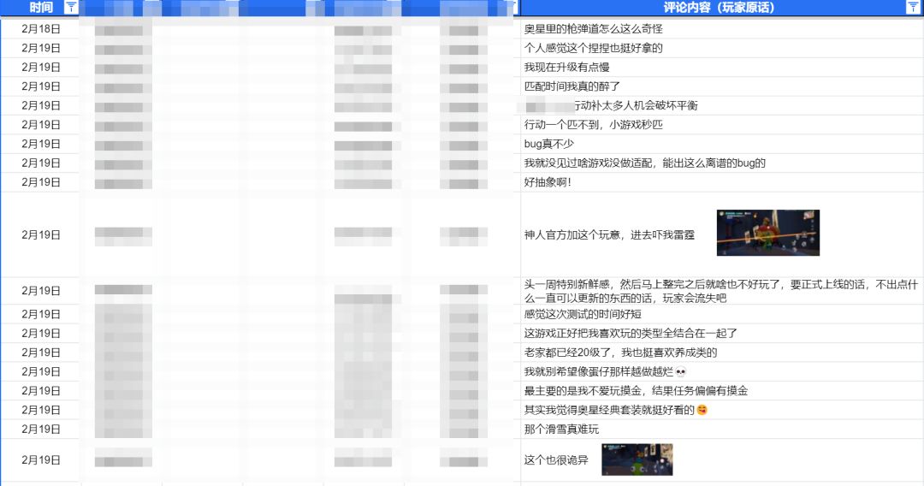Select the date cell in the 我现在升级有点慢 row
The image size is (924, 486).
[x=41, y=67]
